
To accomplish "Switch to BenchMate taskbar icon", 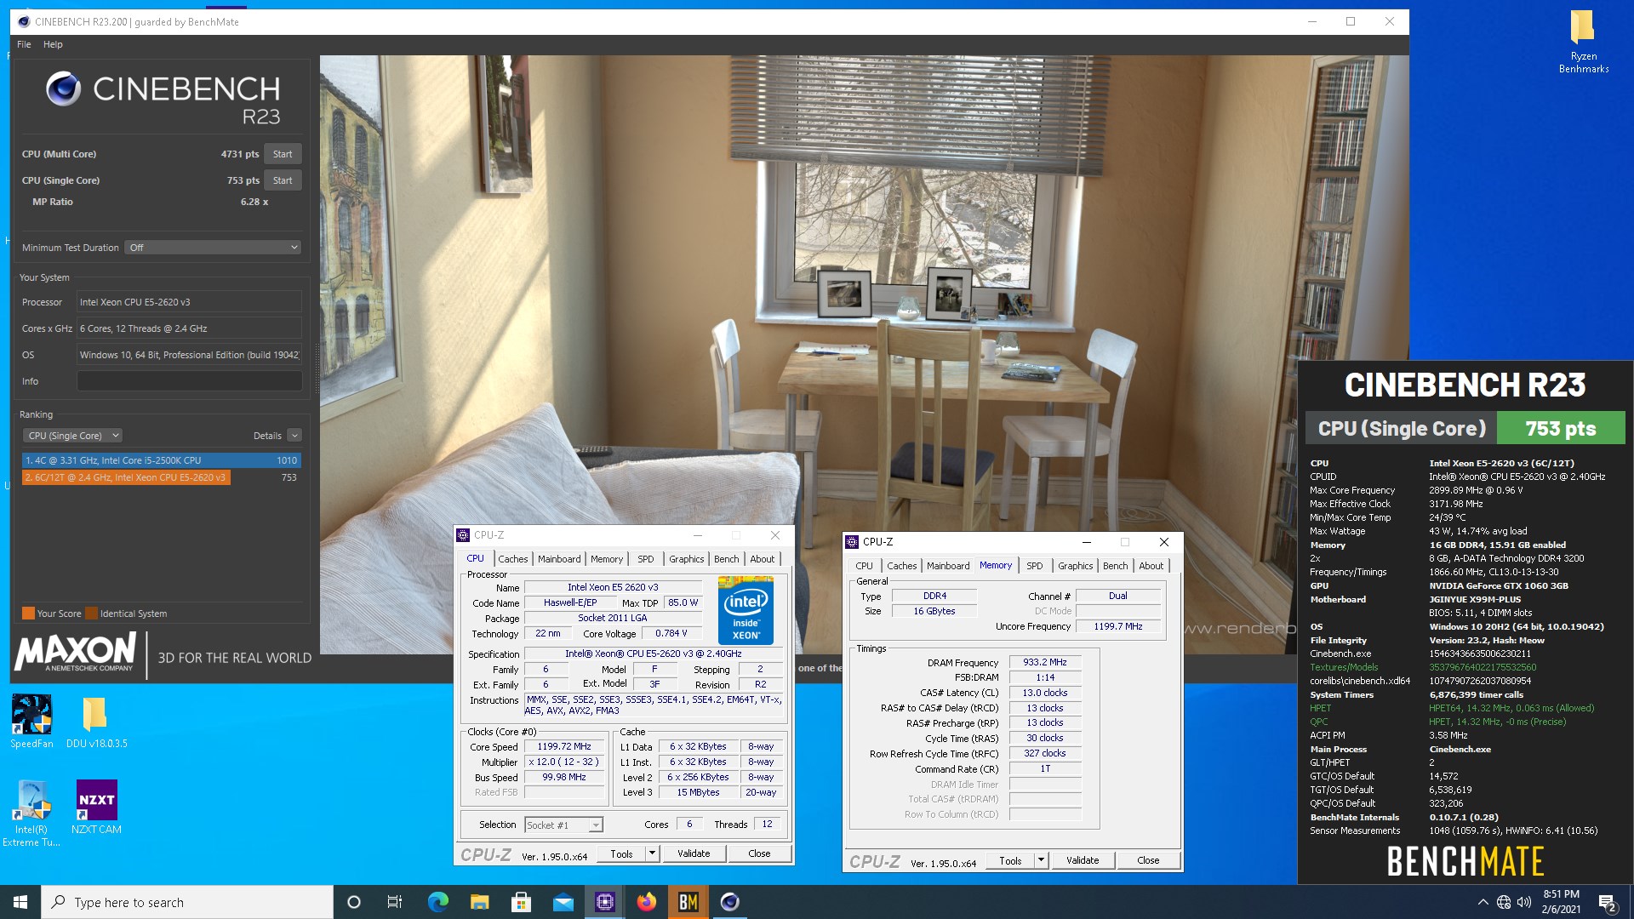I will 688,902.
